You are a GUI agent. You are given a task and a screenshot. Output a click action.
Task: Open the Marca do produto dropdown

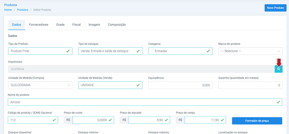pos(250,51)
